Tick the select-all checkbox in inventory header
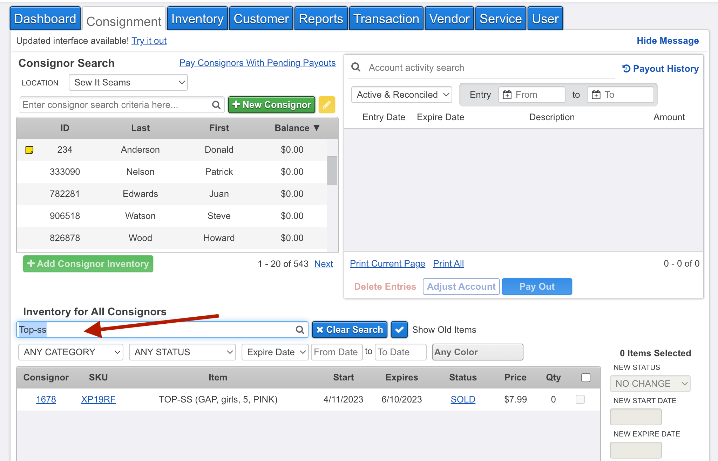718x461 pixels. pyautogui.click(x=585, y=377)
